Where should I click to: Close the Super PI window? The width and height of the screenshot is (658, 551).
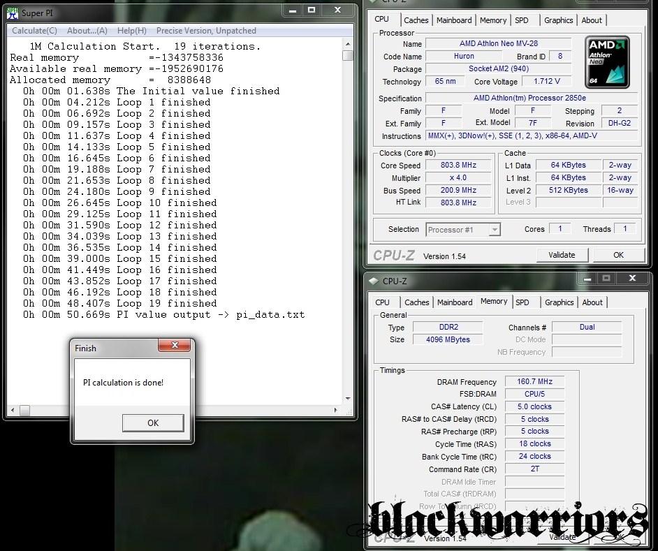coord(338,10)
